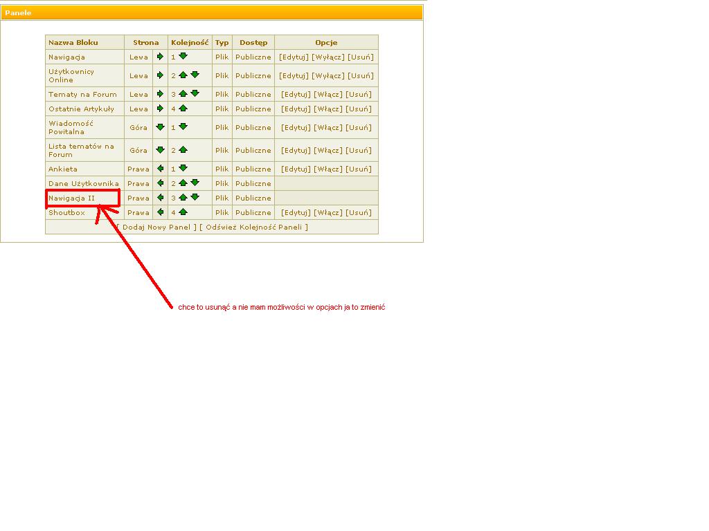Click Odśwież Kolejność Paneli link

pos(253,227)
